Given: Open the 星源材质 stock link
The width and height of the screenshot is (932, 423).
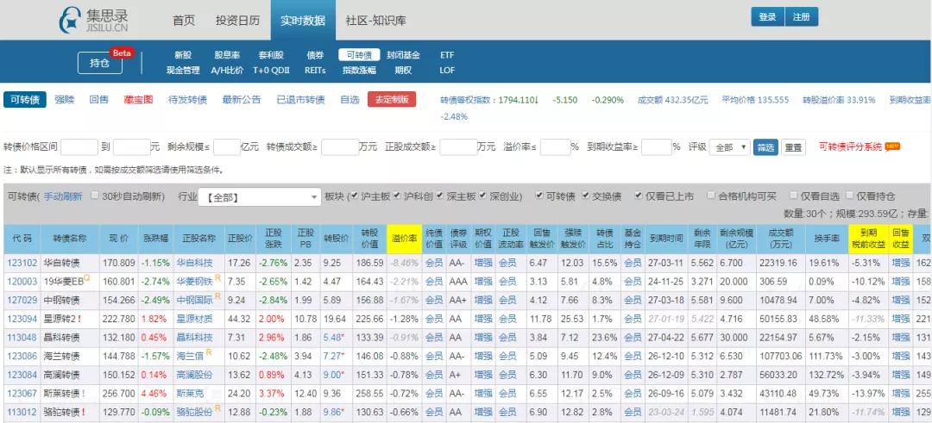Looking at the screenshot, I should pyautogui.click(x=194, y=319).
